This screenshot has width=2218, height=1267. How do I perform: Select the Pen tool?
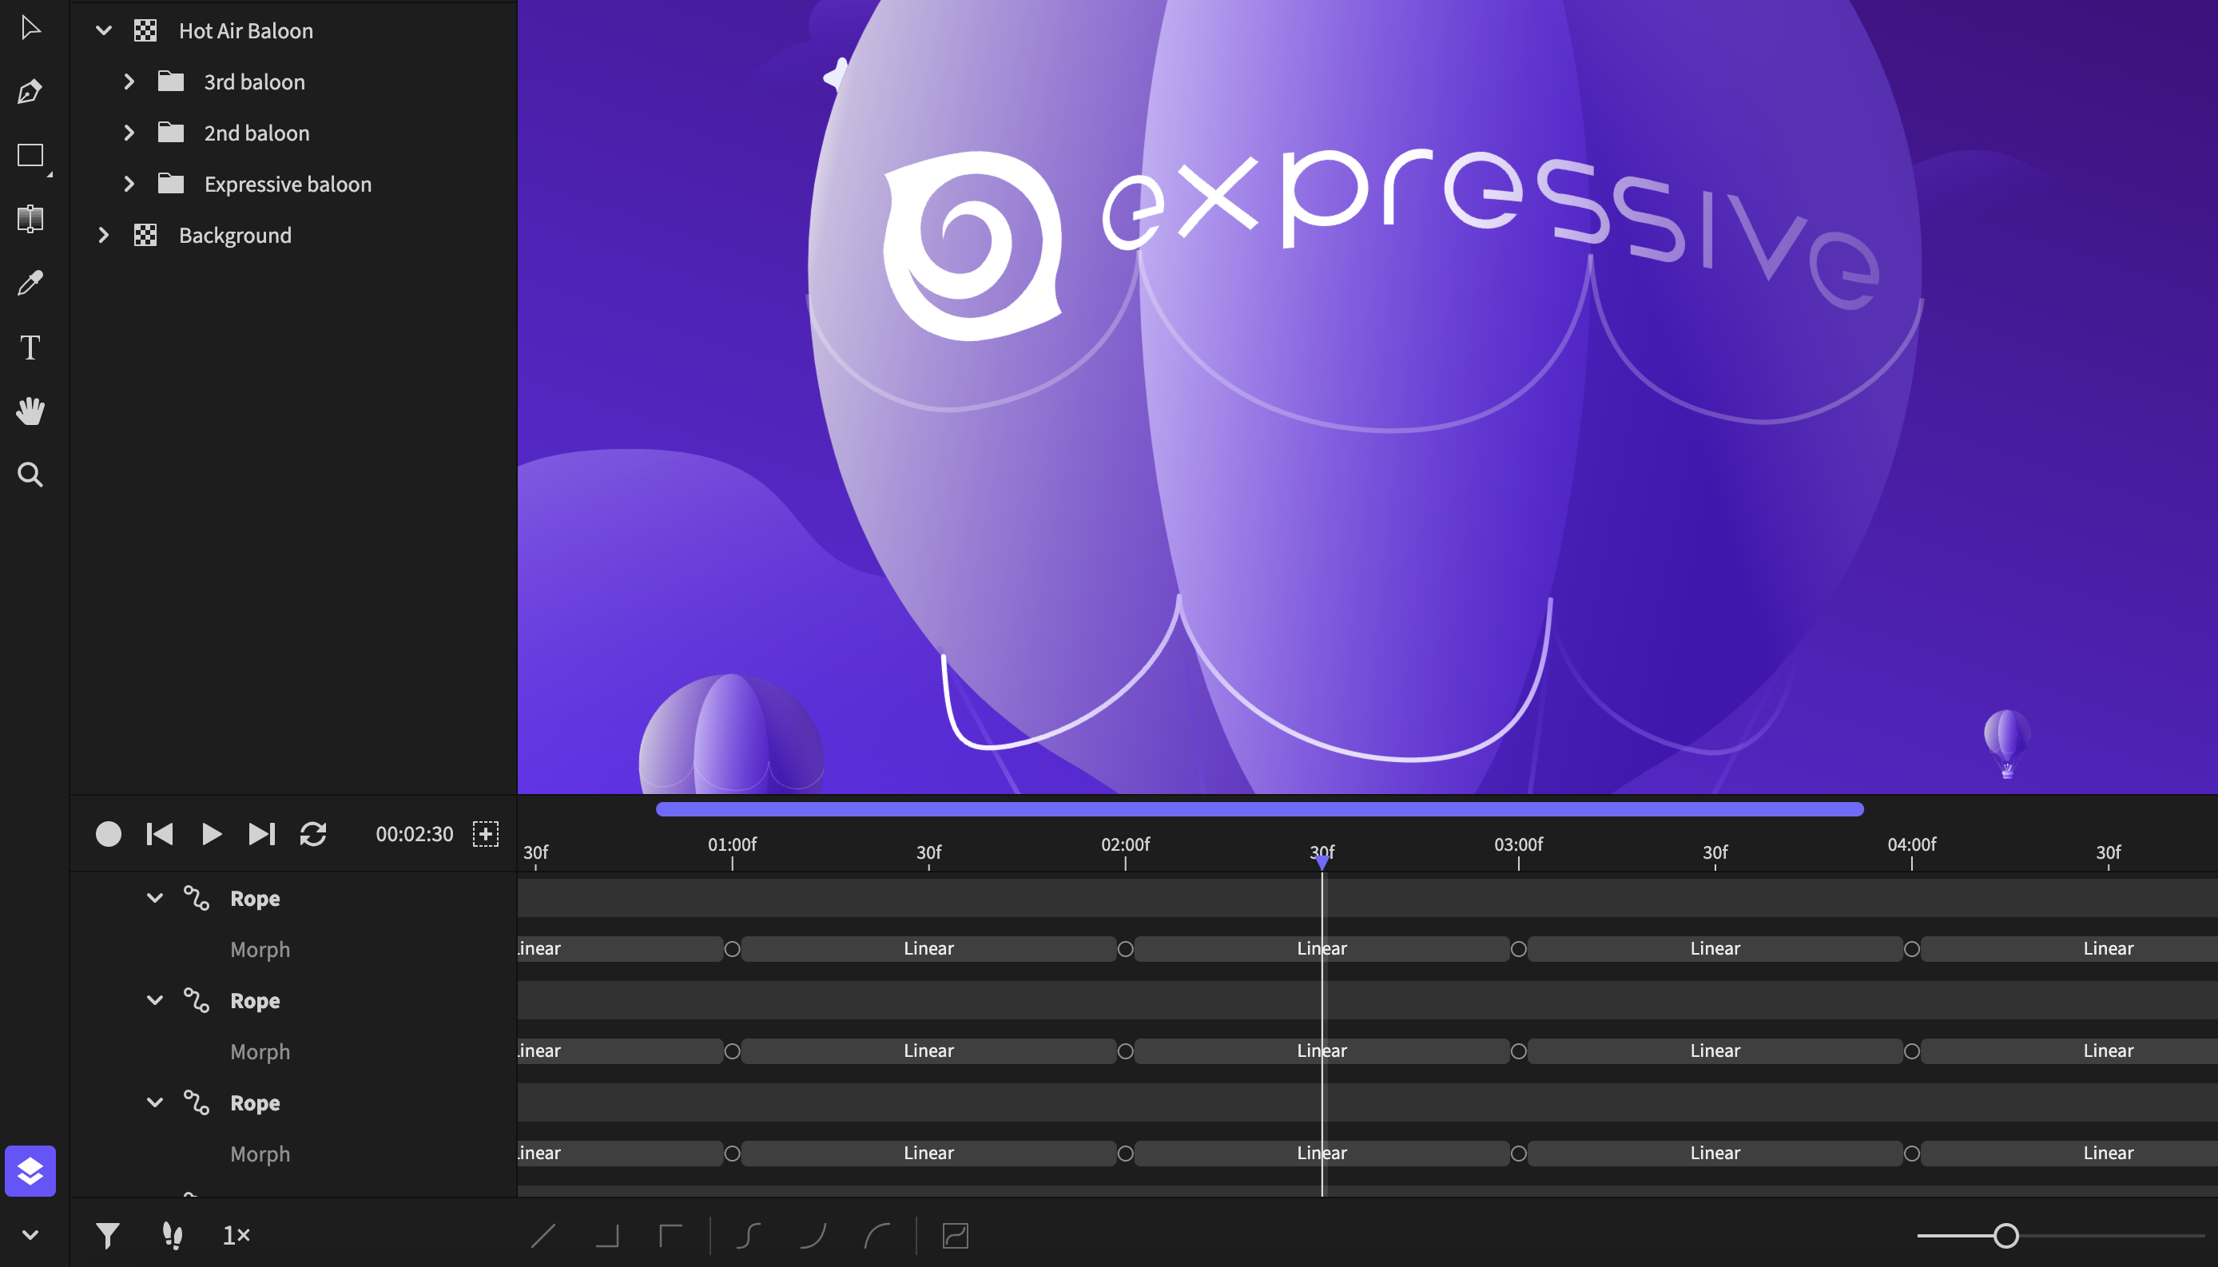pyautogui.click(x=30, y=91)
